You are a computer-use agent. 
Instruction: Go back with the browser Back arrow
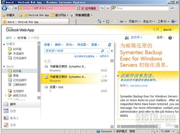point(5,8)
